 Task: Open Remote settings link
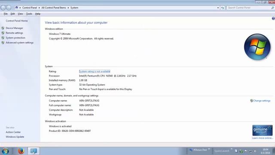pyautogui.click(x=14, y=33)
